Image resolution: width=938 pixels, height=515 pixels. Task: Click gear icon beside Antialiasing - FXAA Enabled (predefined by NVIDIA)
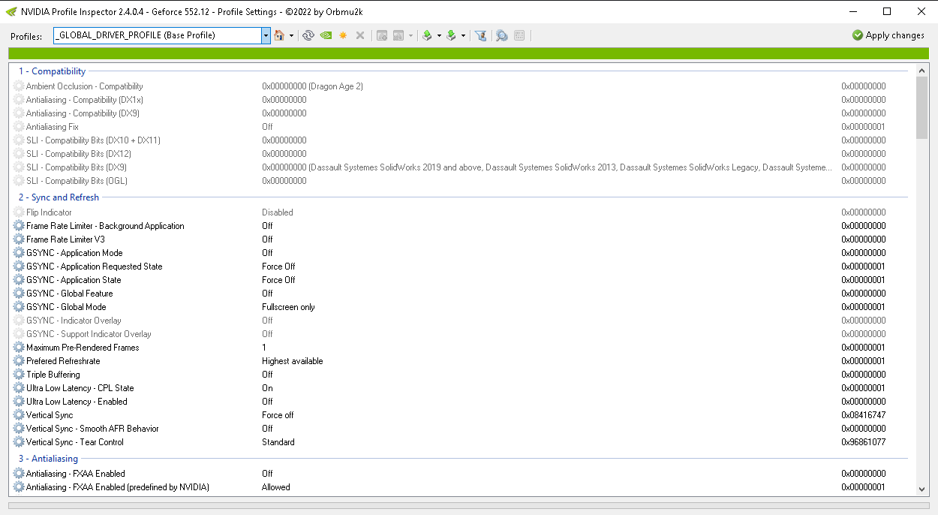click(19, 487)
